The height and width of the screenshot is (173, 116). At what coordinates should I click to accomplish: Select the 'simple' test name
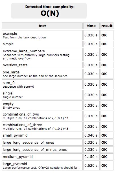tap(8, 44)
